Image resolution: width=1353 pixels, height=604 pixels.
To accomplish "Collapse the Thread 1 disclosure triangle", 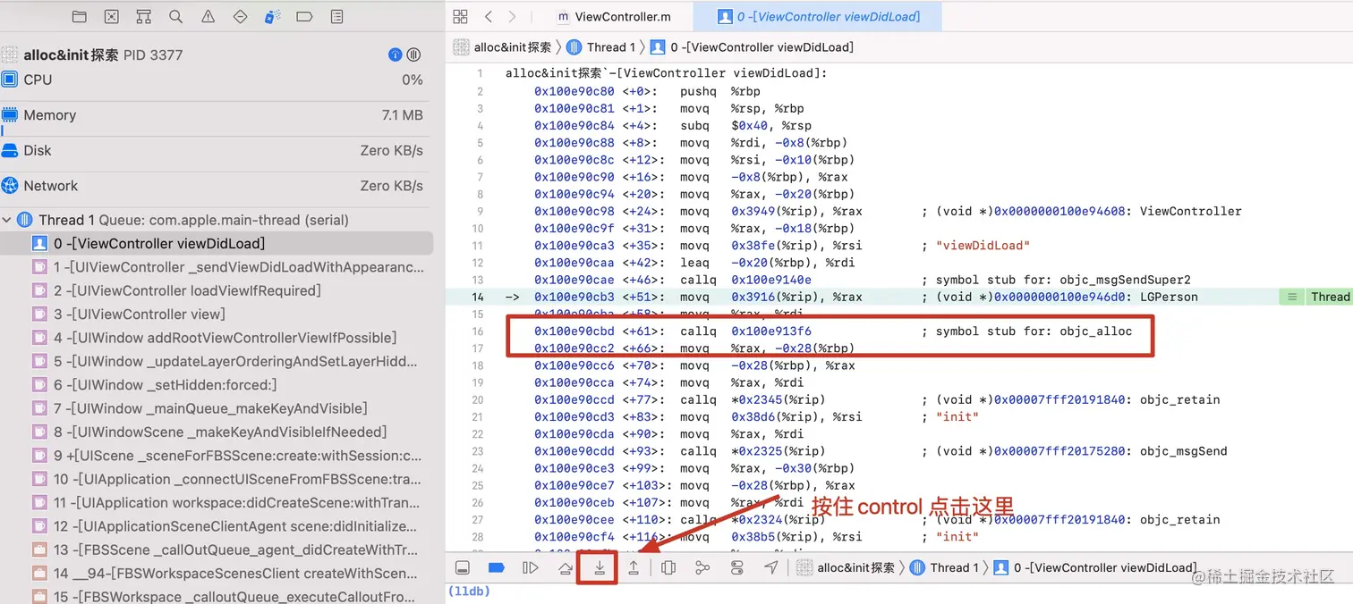I will point(7,220).
